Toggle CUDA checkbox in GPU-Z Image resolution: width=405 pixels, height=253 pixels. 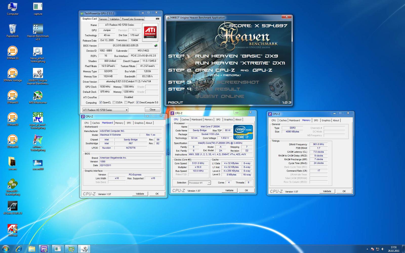tap(114, 103)
